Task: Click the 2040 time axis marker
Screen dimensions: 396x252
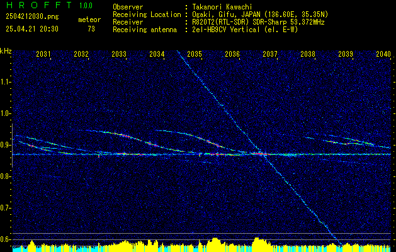Action: click(383, 54)
